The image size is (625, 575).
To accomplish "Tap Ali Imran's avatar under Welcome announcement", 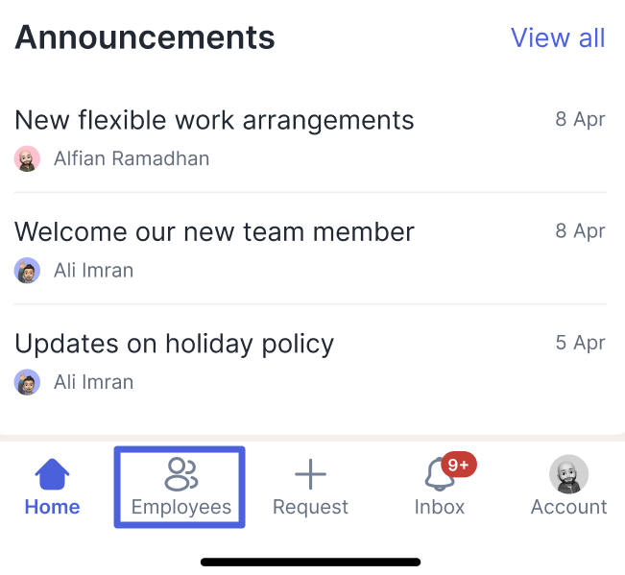I will pyautogui.click(x=27, y=271).
